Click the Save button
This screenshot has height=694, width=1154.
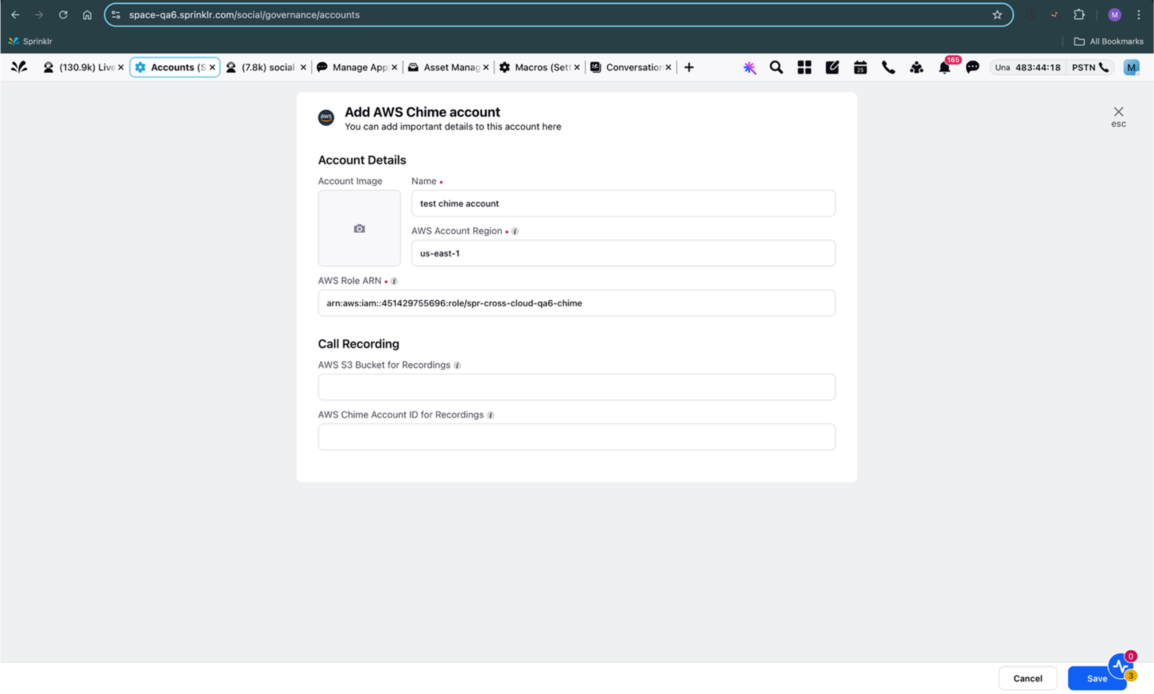[1096, 678]
